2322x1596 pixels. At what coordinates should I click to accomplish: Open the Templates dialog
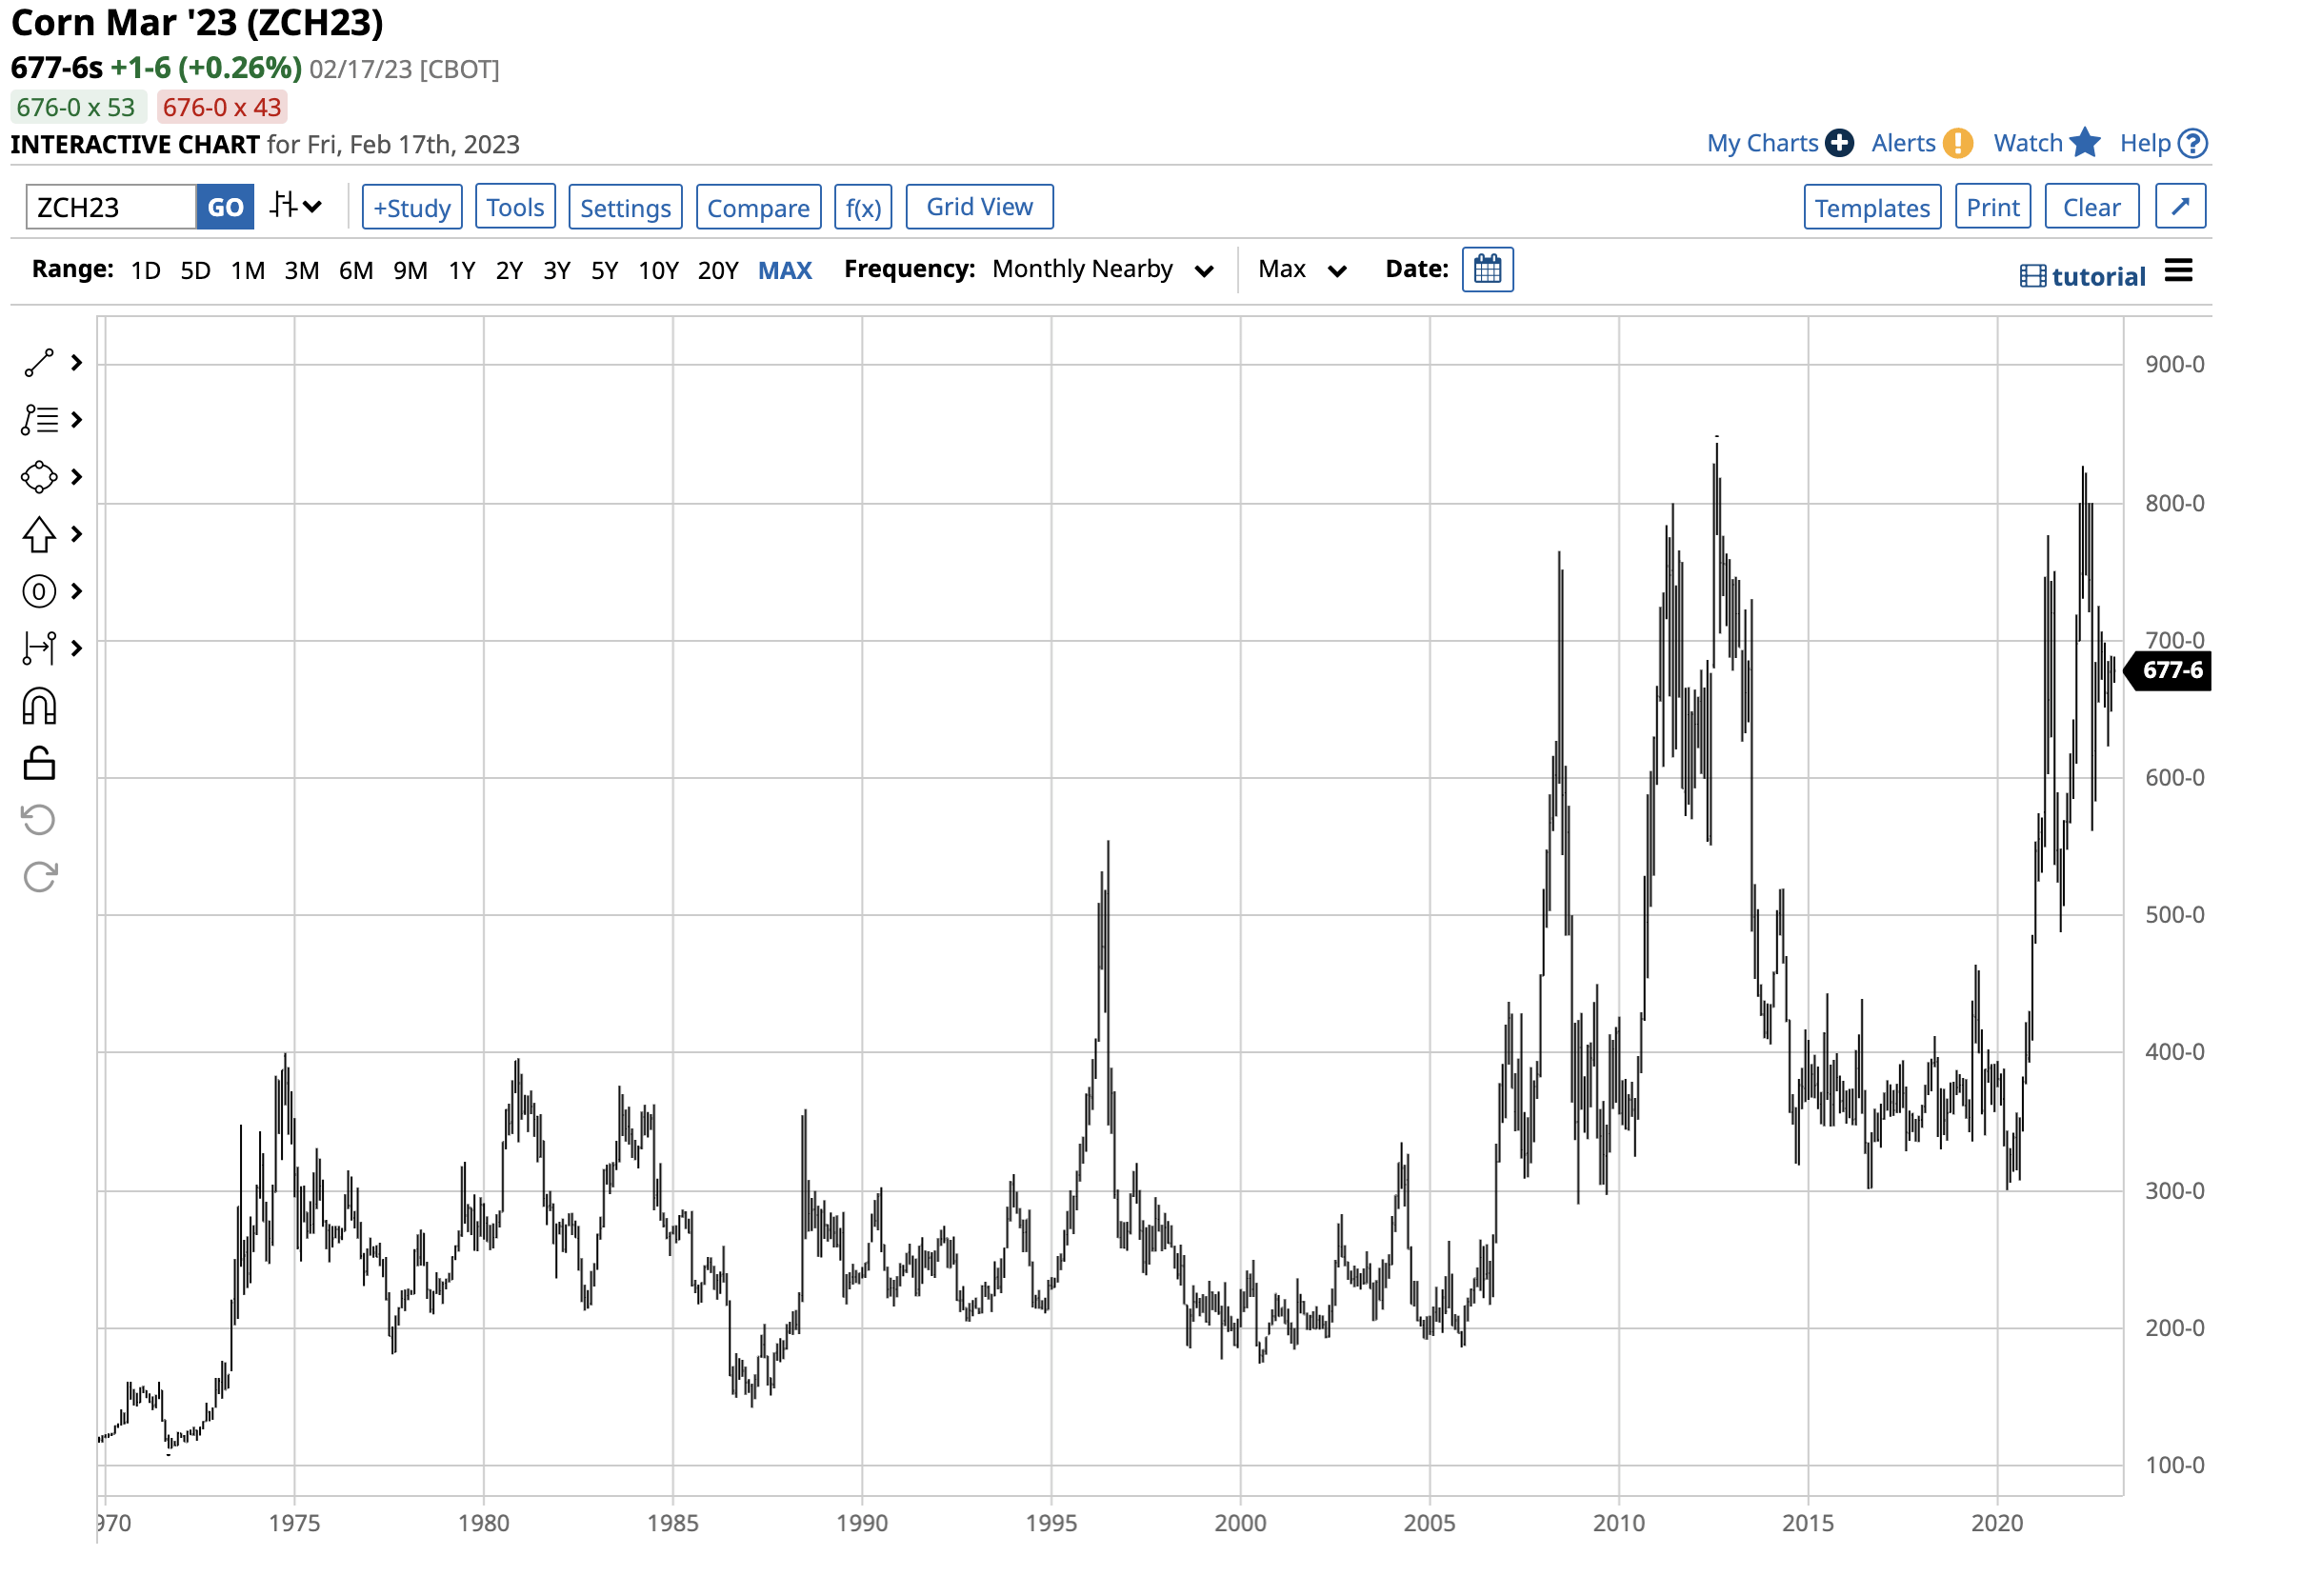(1872, 206)
